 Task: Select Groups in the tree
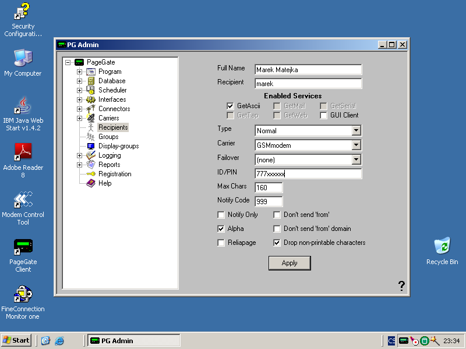(x=108, y=137)
